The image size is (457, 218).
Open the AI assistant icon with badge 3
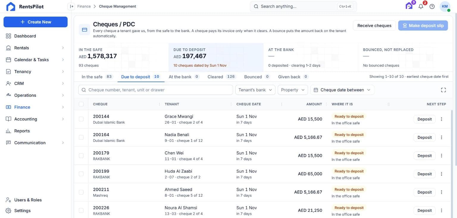[x=409, y=6]
